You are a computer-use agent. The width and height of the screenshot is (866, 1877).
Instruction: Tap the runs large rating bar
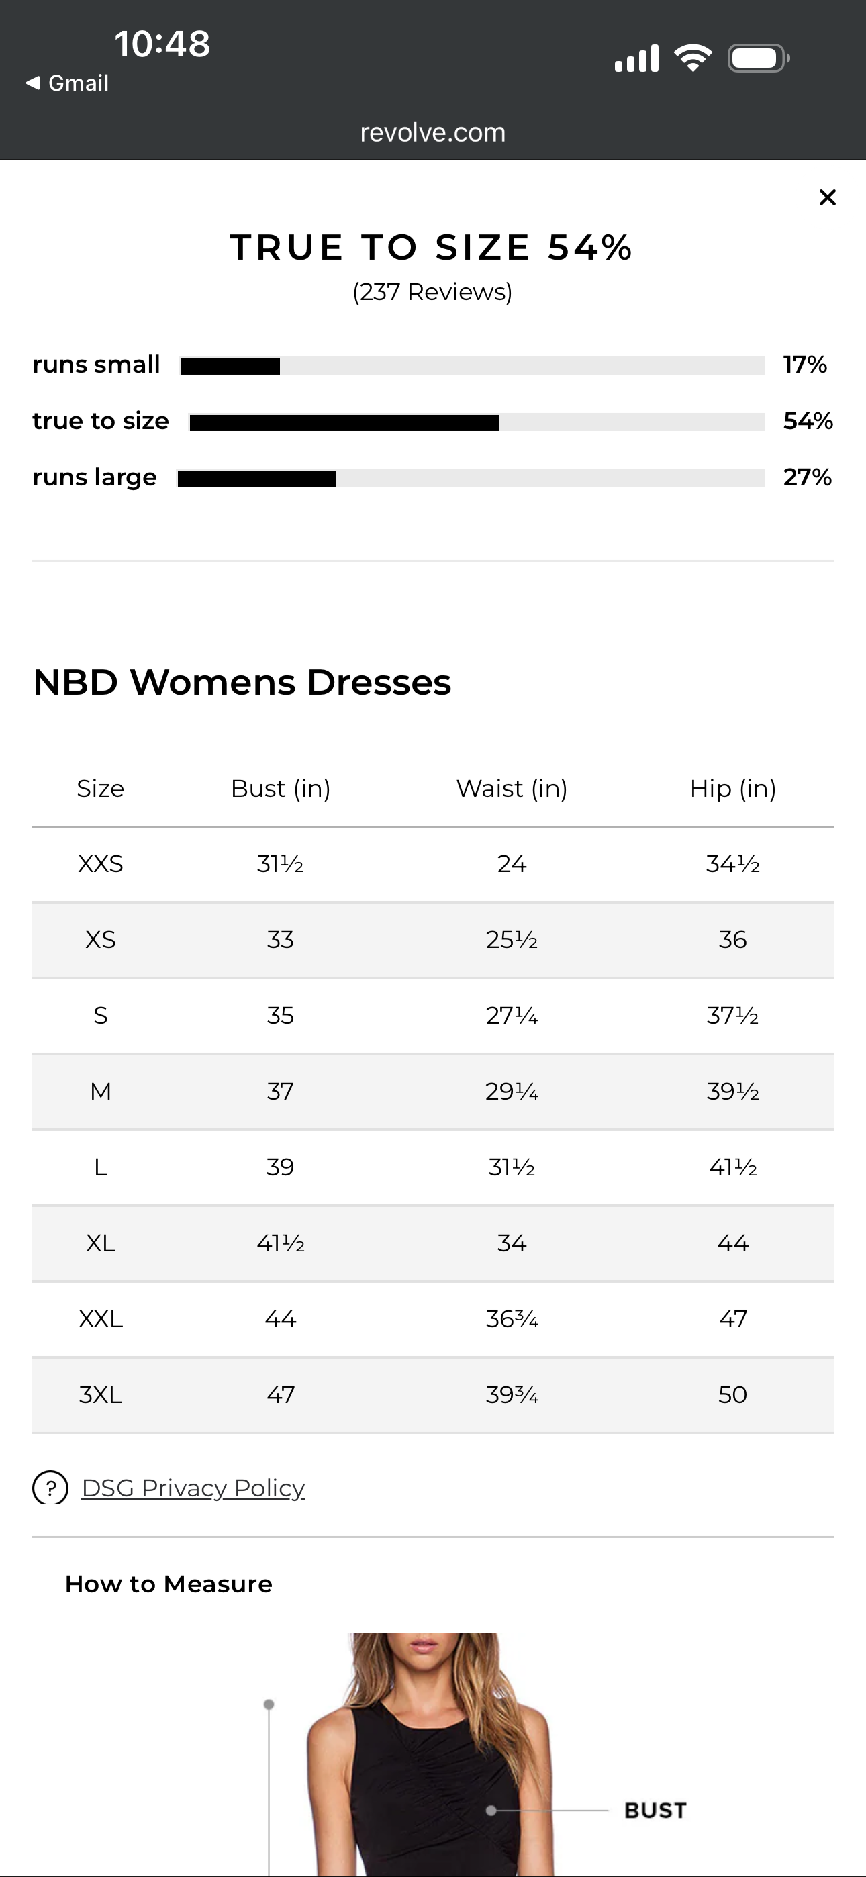(x=472, y=479)
